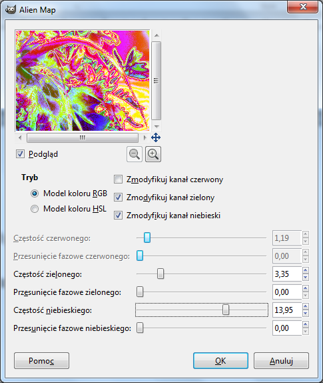Click the Częstość niebieskiego slider handle
Image resolution: width=323 pixels, height=383 pixels.
click(x=226, y=310)
